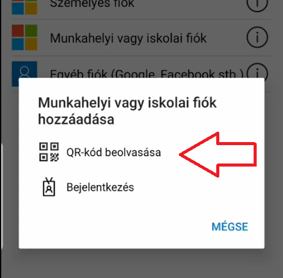The image size is (283, 278).
Task: Dismiss dialog by tapping dimmed area below
Action: [x=141, y=263]
